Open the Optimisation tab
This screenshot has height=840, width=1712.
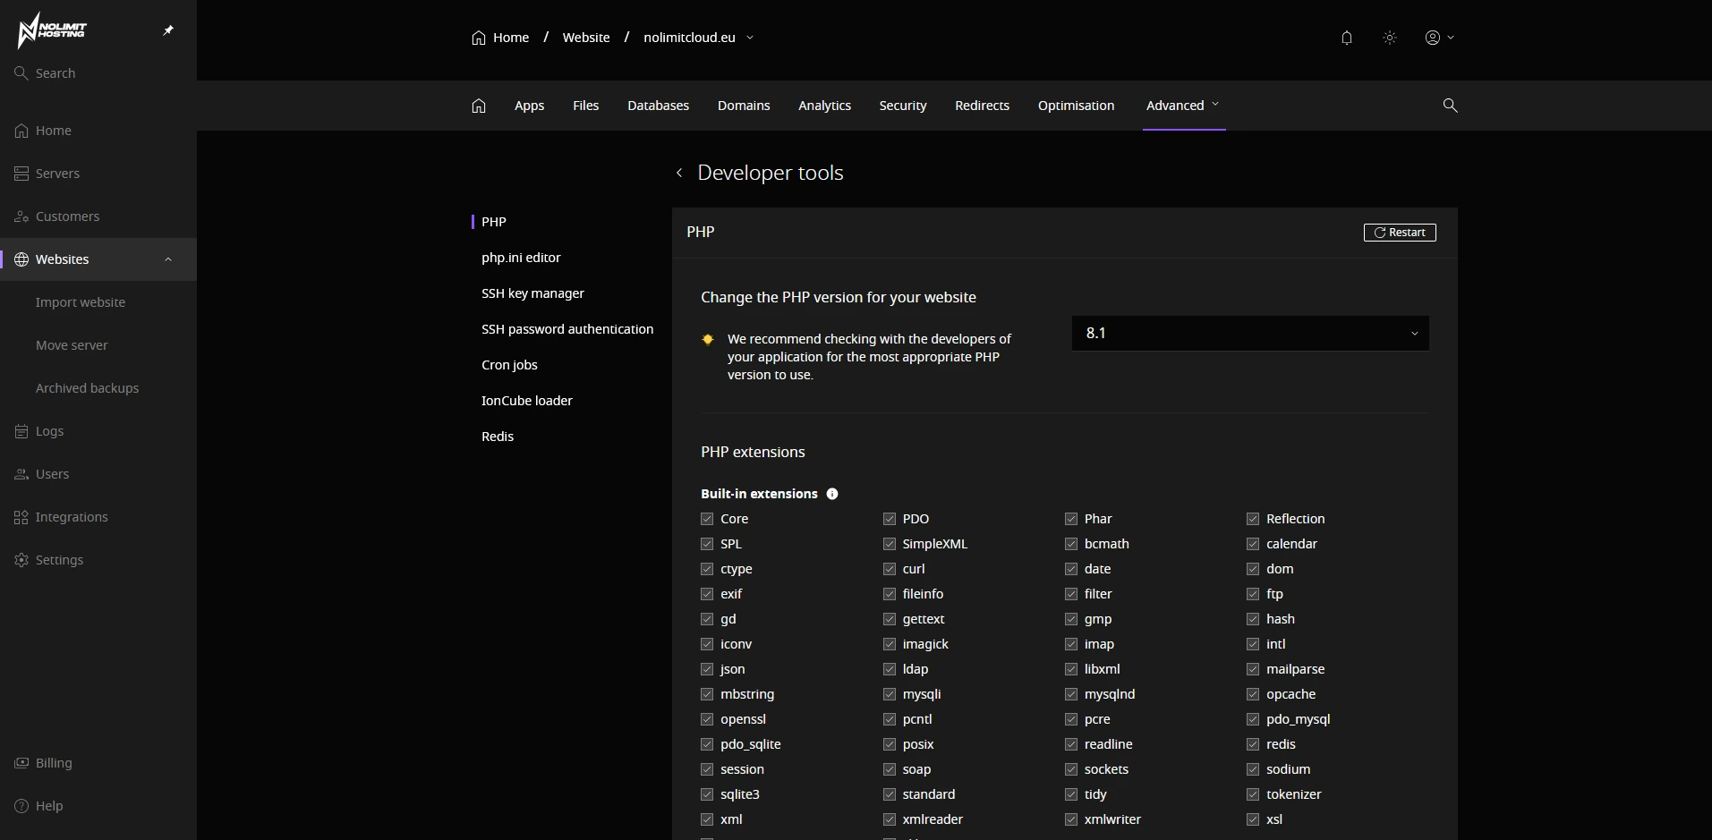click(x=1076, y=106)
